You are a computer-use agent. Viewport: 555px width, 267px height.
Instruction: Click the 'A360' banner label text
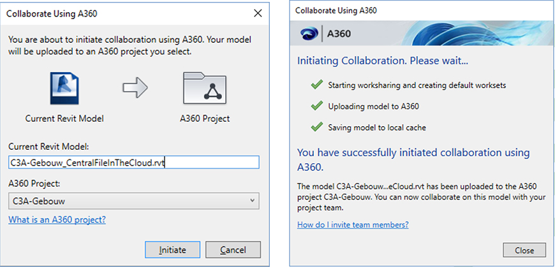tap(339, 34)
